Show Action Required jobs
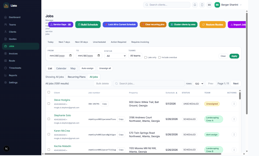259x156 pixels. [118, 42]
